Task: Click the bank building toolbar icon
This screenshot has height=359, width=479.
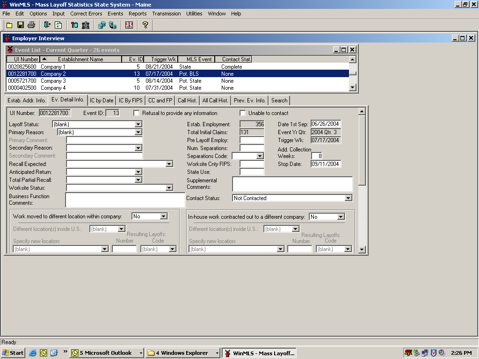Action: (86, 25)
